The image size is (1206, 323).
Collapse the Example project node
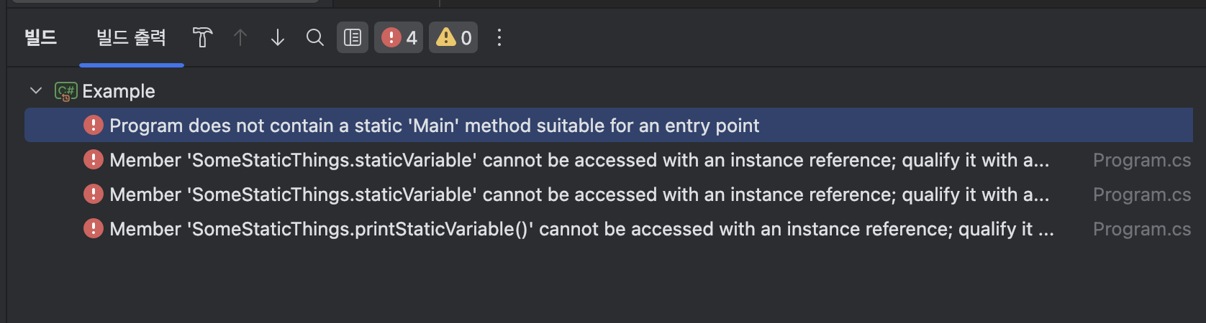36,91
